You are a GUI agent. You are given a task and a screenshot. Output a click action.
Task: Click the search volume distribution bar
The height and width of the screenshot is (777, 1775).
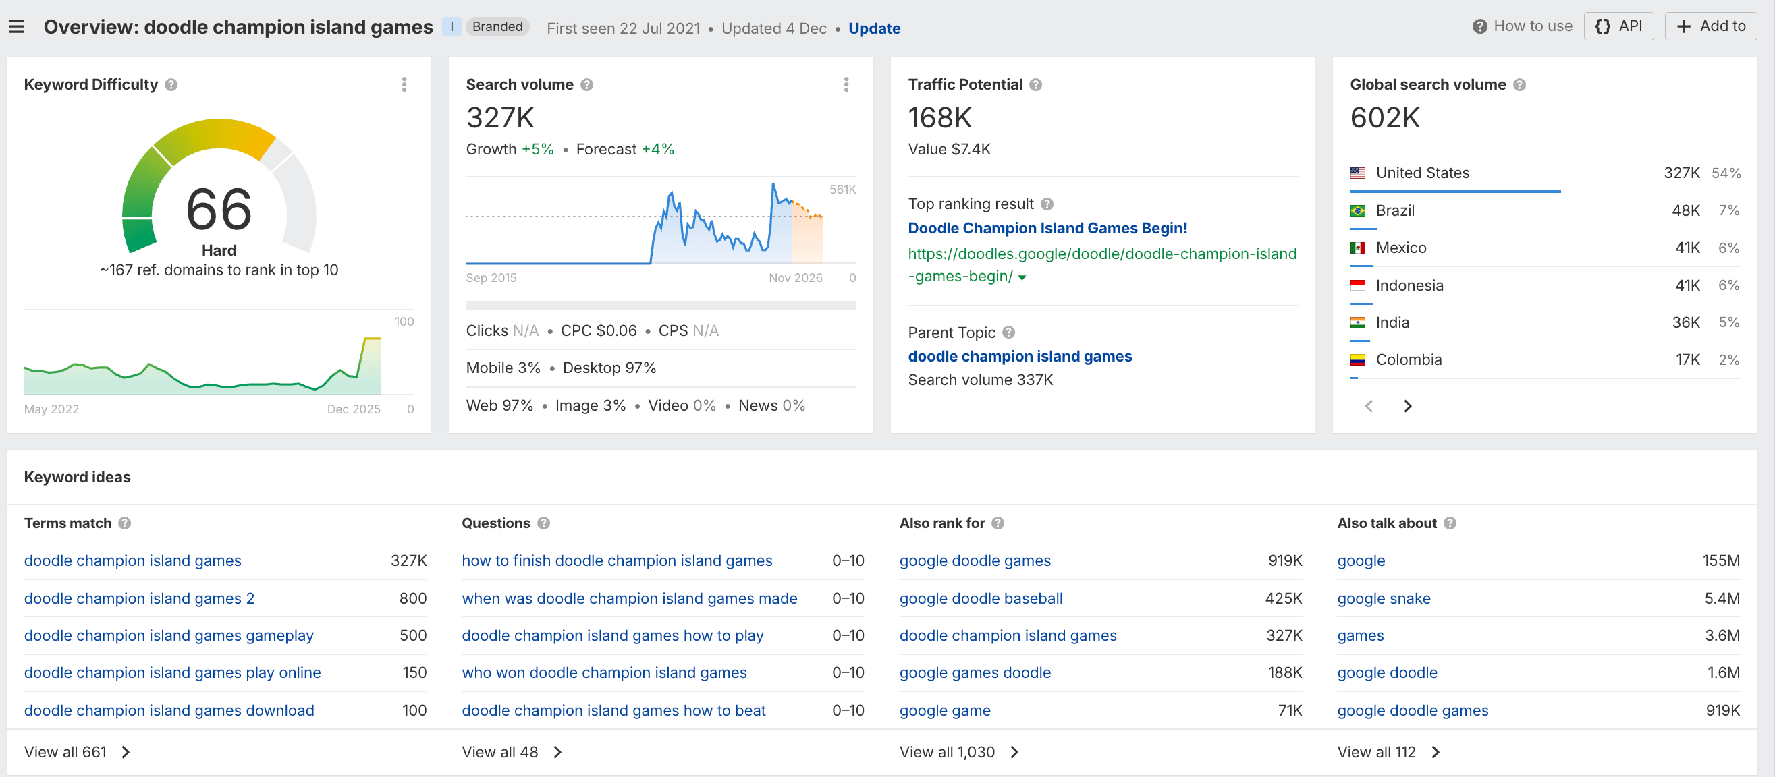tap(661, 306)
